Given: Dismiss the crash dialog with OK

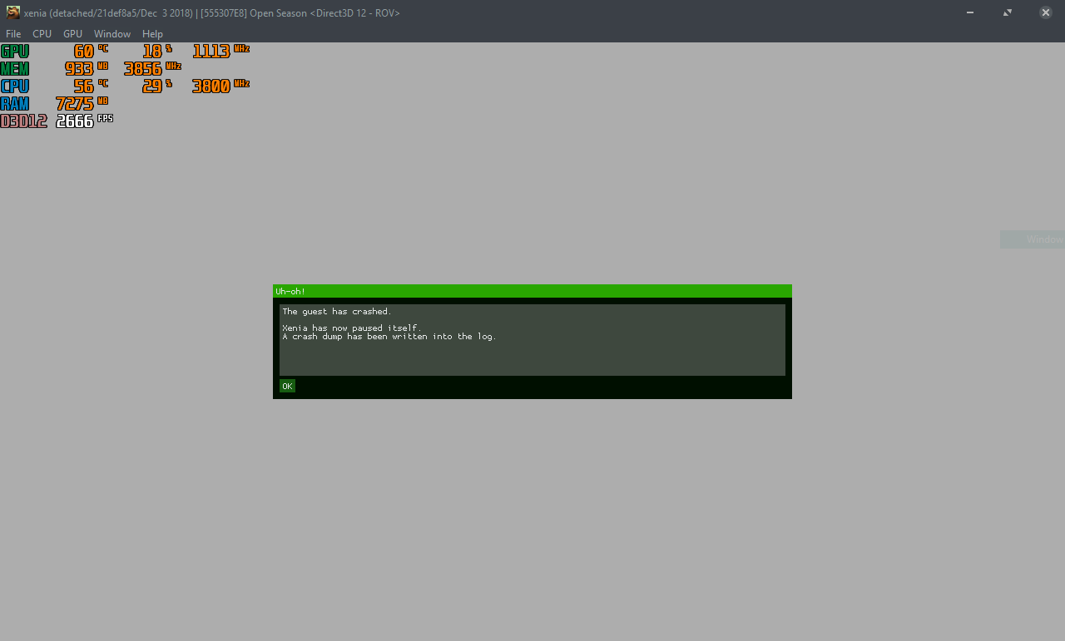Looking at the screenshot, I should 287,386.
